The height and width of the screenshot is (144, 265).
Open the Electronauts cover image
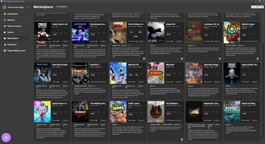(x=80, y=33)
